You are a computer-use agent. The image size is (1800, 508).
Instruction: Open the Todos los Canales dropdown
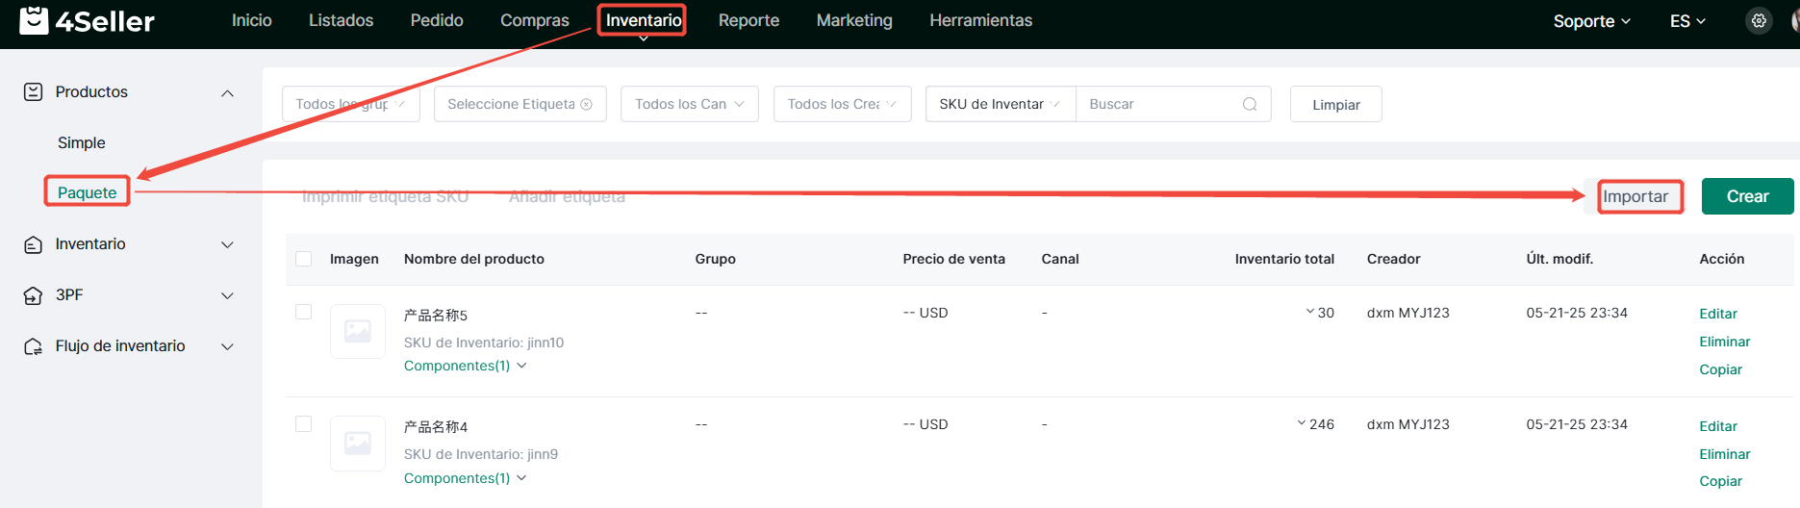tap(689, 104)
